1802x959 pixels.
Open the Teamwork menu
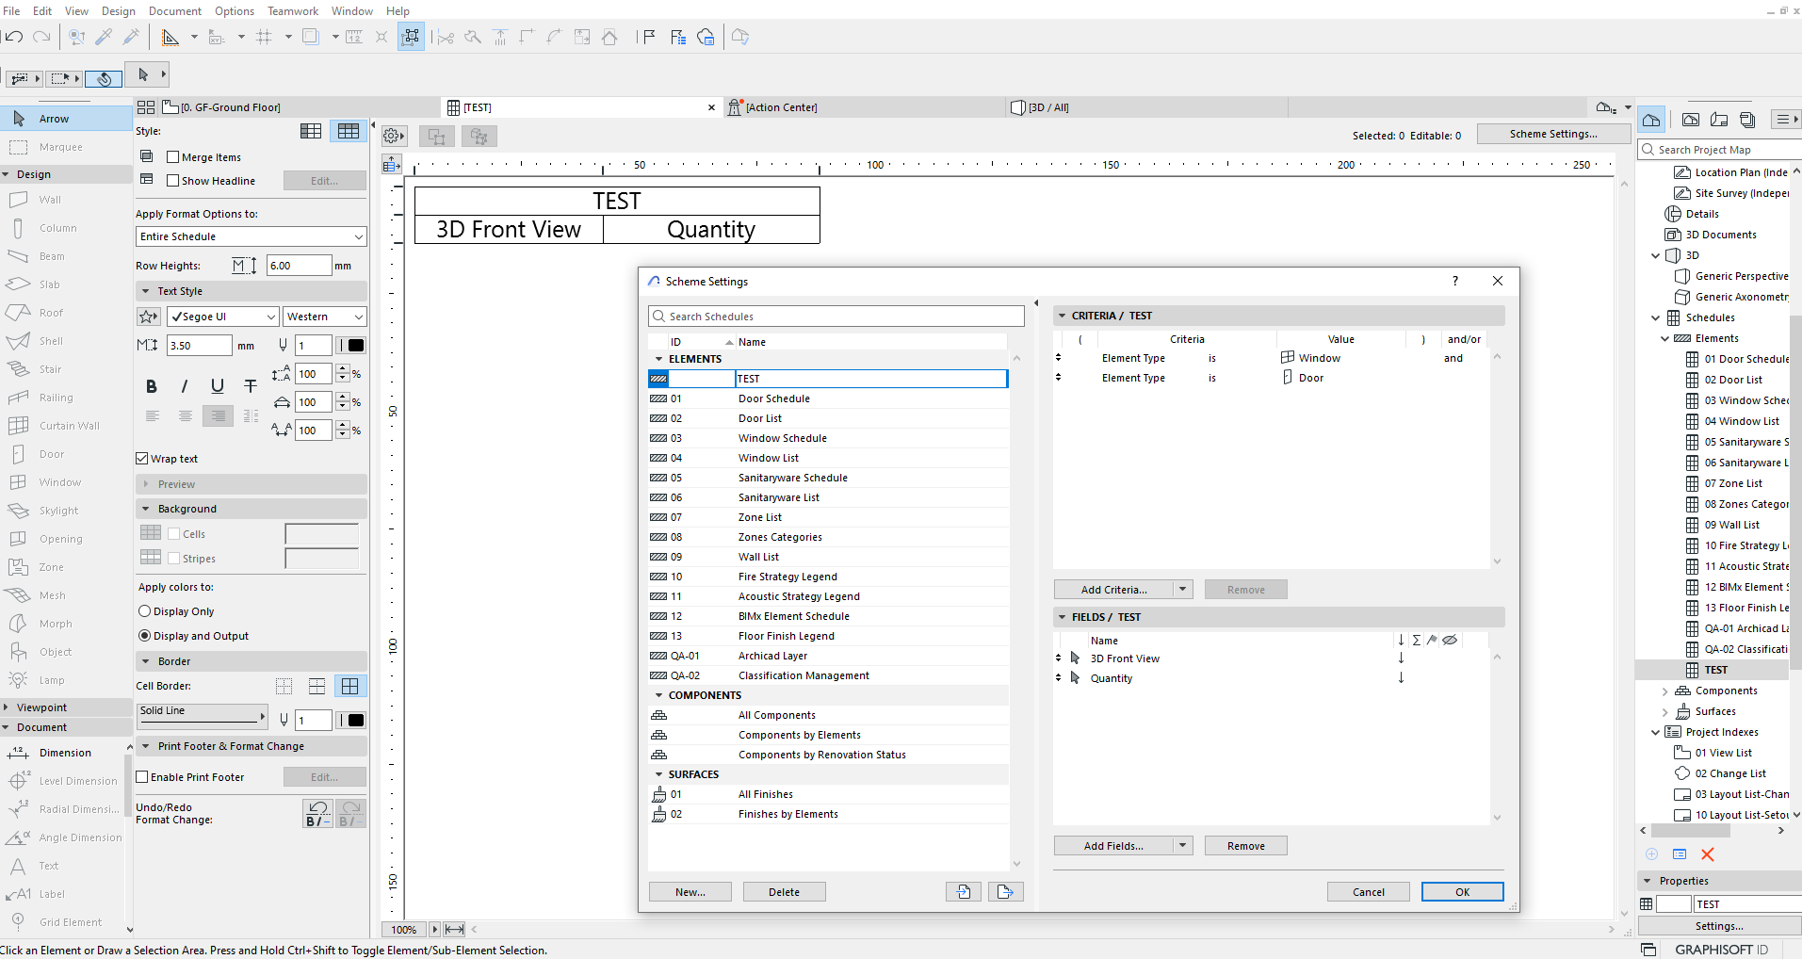[x=293, y=11]
